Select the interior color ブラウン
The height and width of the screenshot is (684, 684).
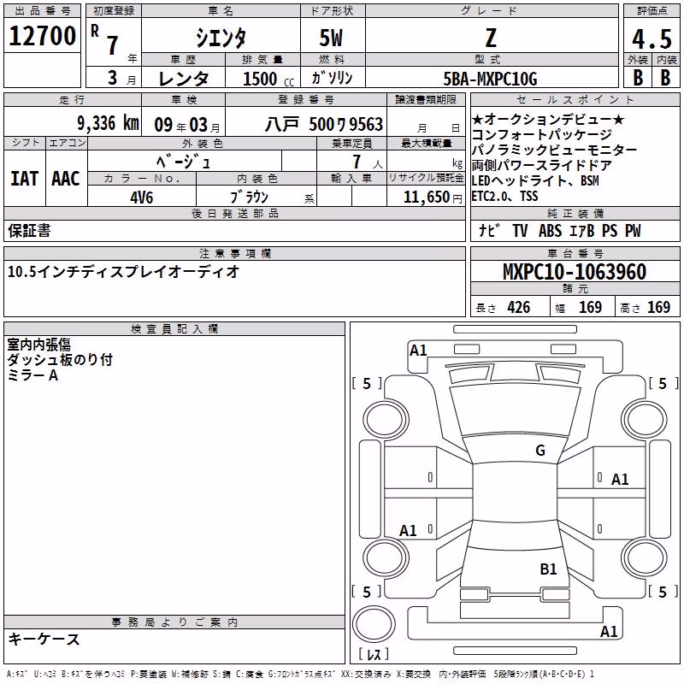249,198
